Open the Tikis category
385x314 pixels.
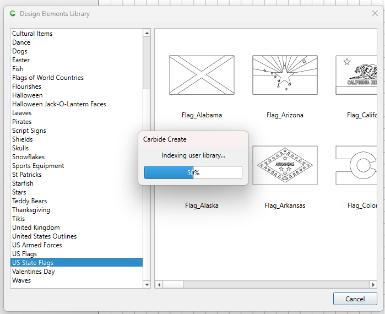[77, 219]
